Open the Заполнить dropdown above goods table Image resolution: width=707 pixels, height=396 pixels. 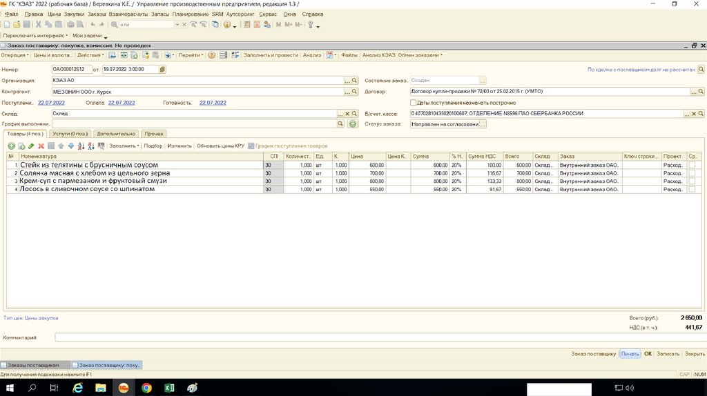(x=124, y=146)
